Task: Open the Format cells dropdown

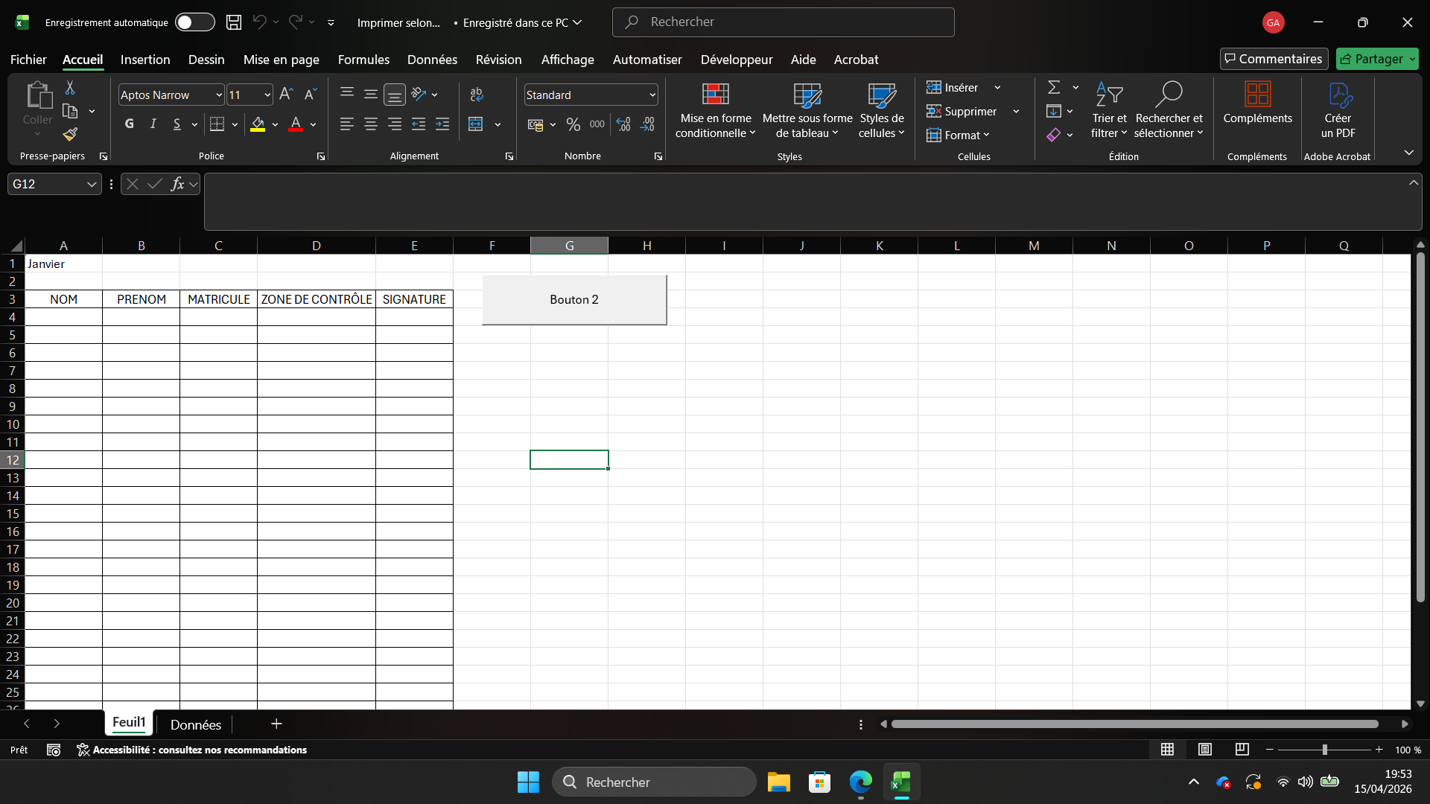Action: [x=959, y=135]
